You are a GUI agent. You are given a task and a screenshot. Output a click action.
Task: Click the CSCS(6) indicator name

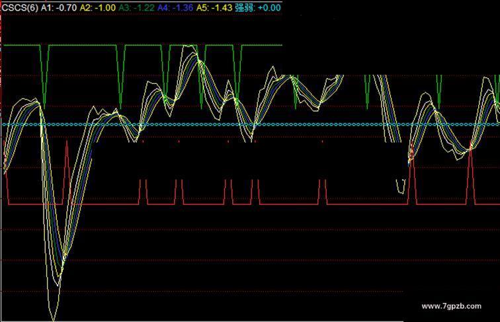(20, 8)
